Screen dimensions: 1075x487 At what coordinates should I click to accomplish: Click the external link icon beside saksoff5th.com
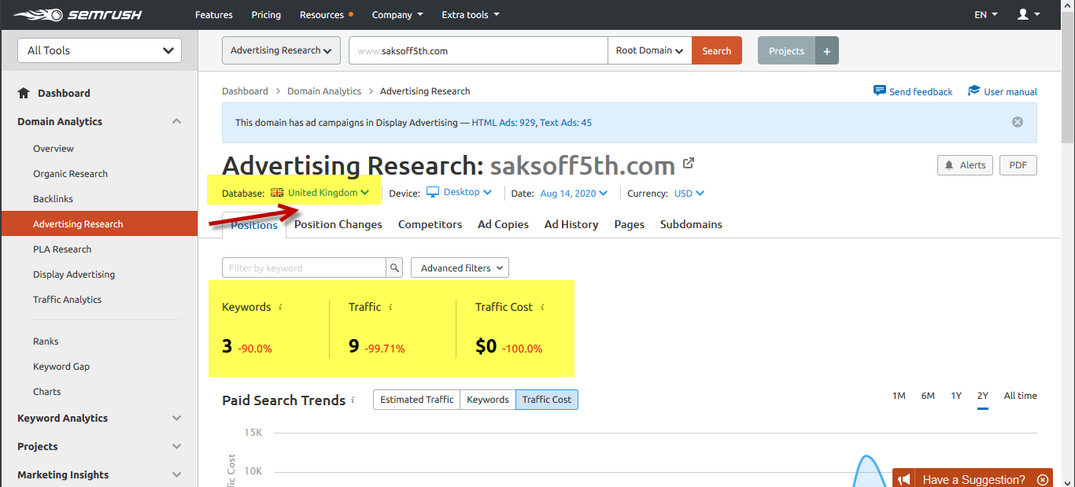689,163
